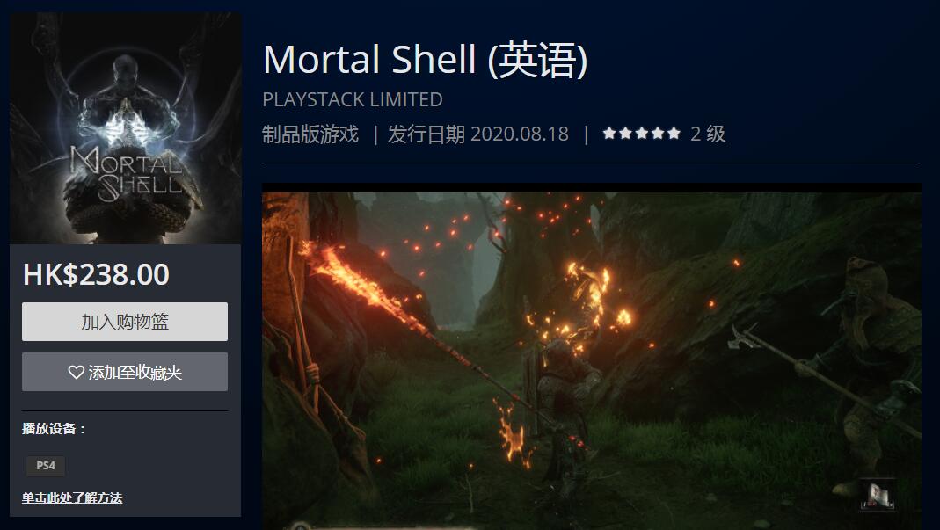The height and width of the screenshot is (530, 940).
Task: Open the PLAYSTACK LIMITED publisher page
Action: tap(353, 99)
